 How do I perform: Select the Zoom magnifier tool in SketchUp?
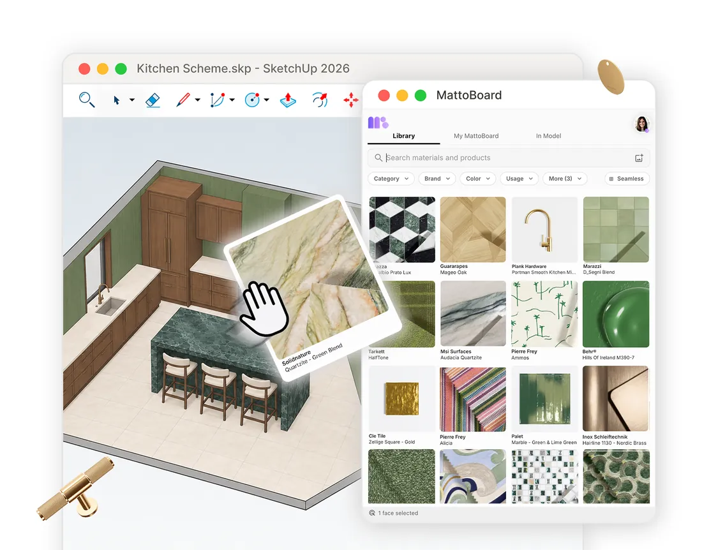click(87, 100)
